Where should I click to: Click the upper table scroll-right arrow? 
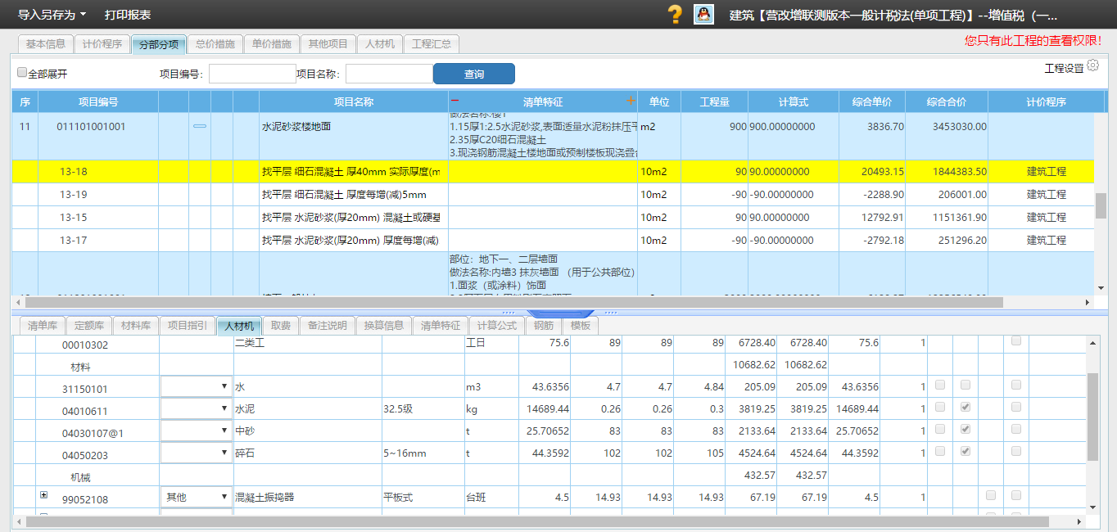pos(1088,302)
